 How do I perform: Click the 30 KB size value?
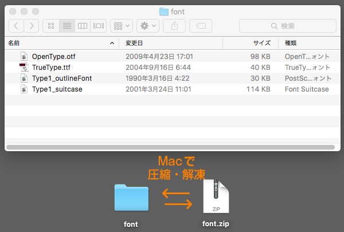(260, 78)
